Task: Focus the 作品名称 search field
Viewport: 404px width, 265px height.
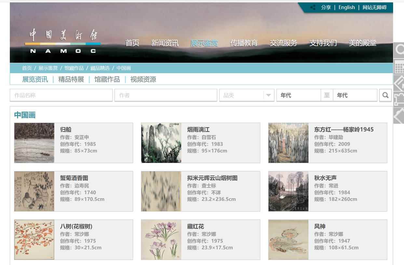Action: (x=61, y=95)
